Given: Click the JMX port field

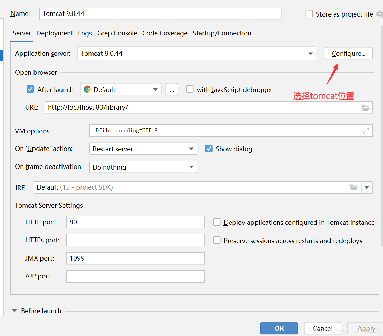Looking at the screenshot, I should (135, 258).
